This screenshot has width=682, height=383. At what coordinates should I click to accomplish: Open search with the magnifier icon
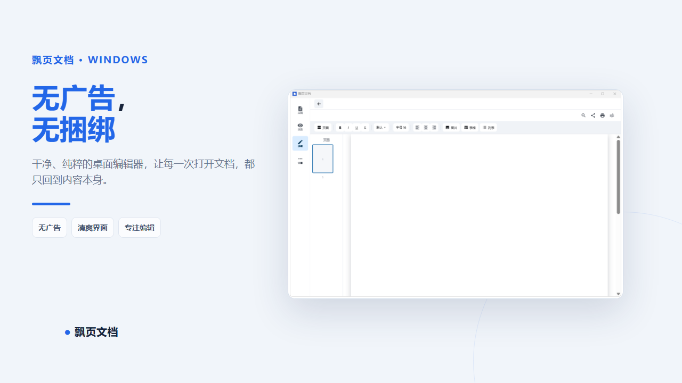pos(583,115)
